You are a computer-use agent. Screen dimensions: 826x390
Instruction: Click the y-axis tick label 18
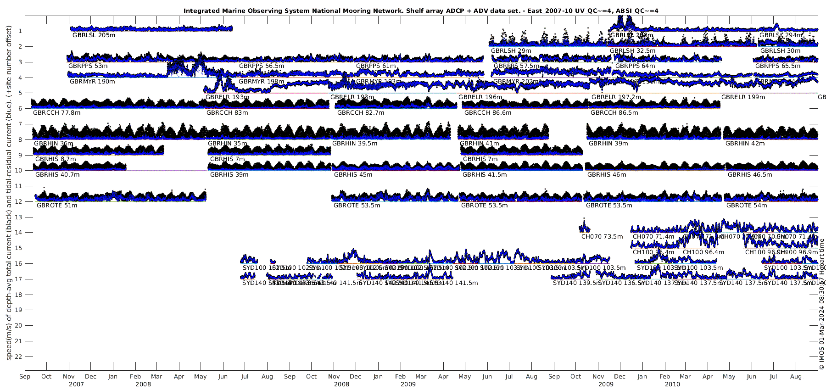coord(19,295)
